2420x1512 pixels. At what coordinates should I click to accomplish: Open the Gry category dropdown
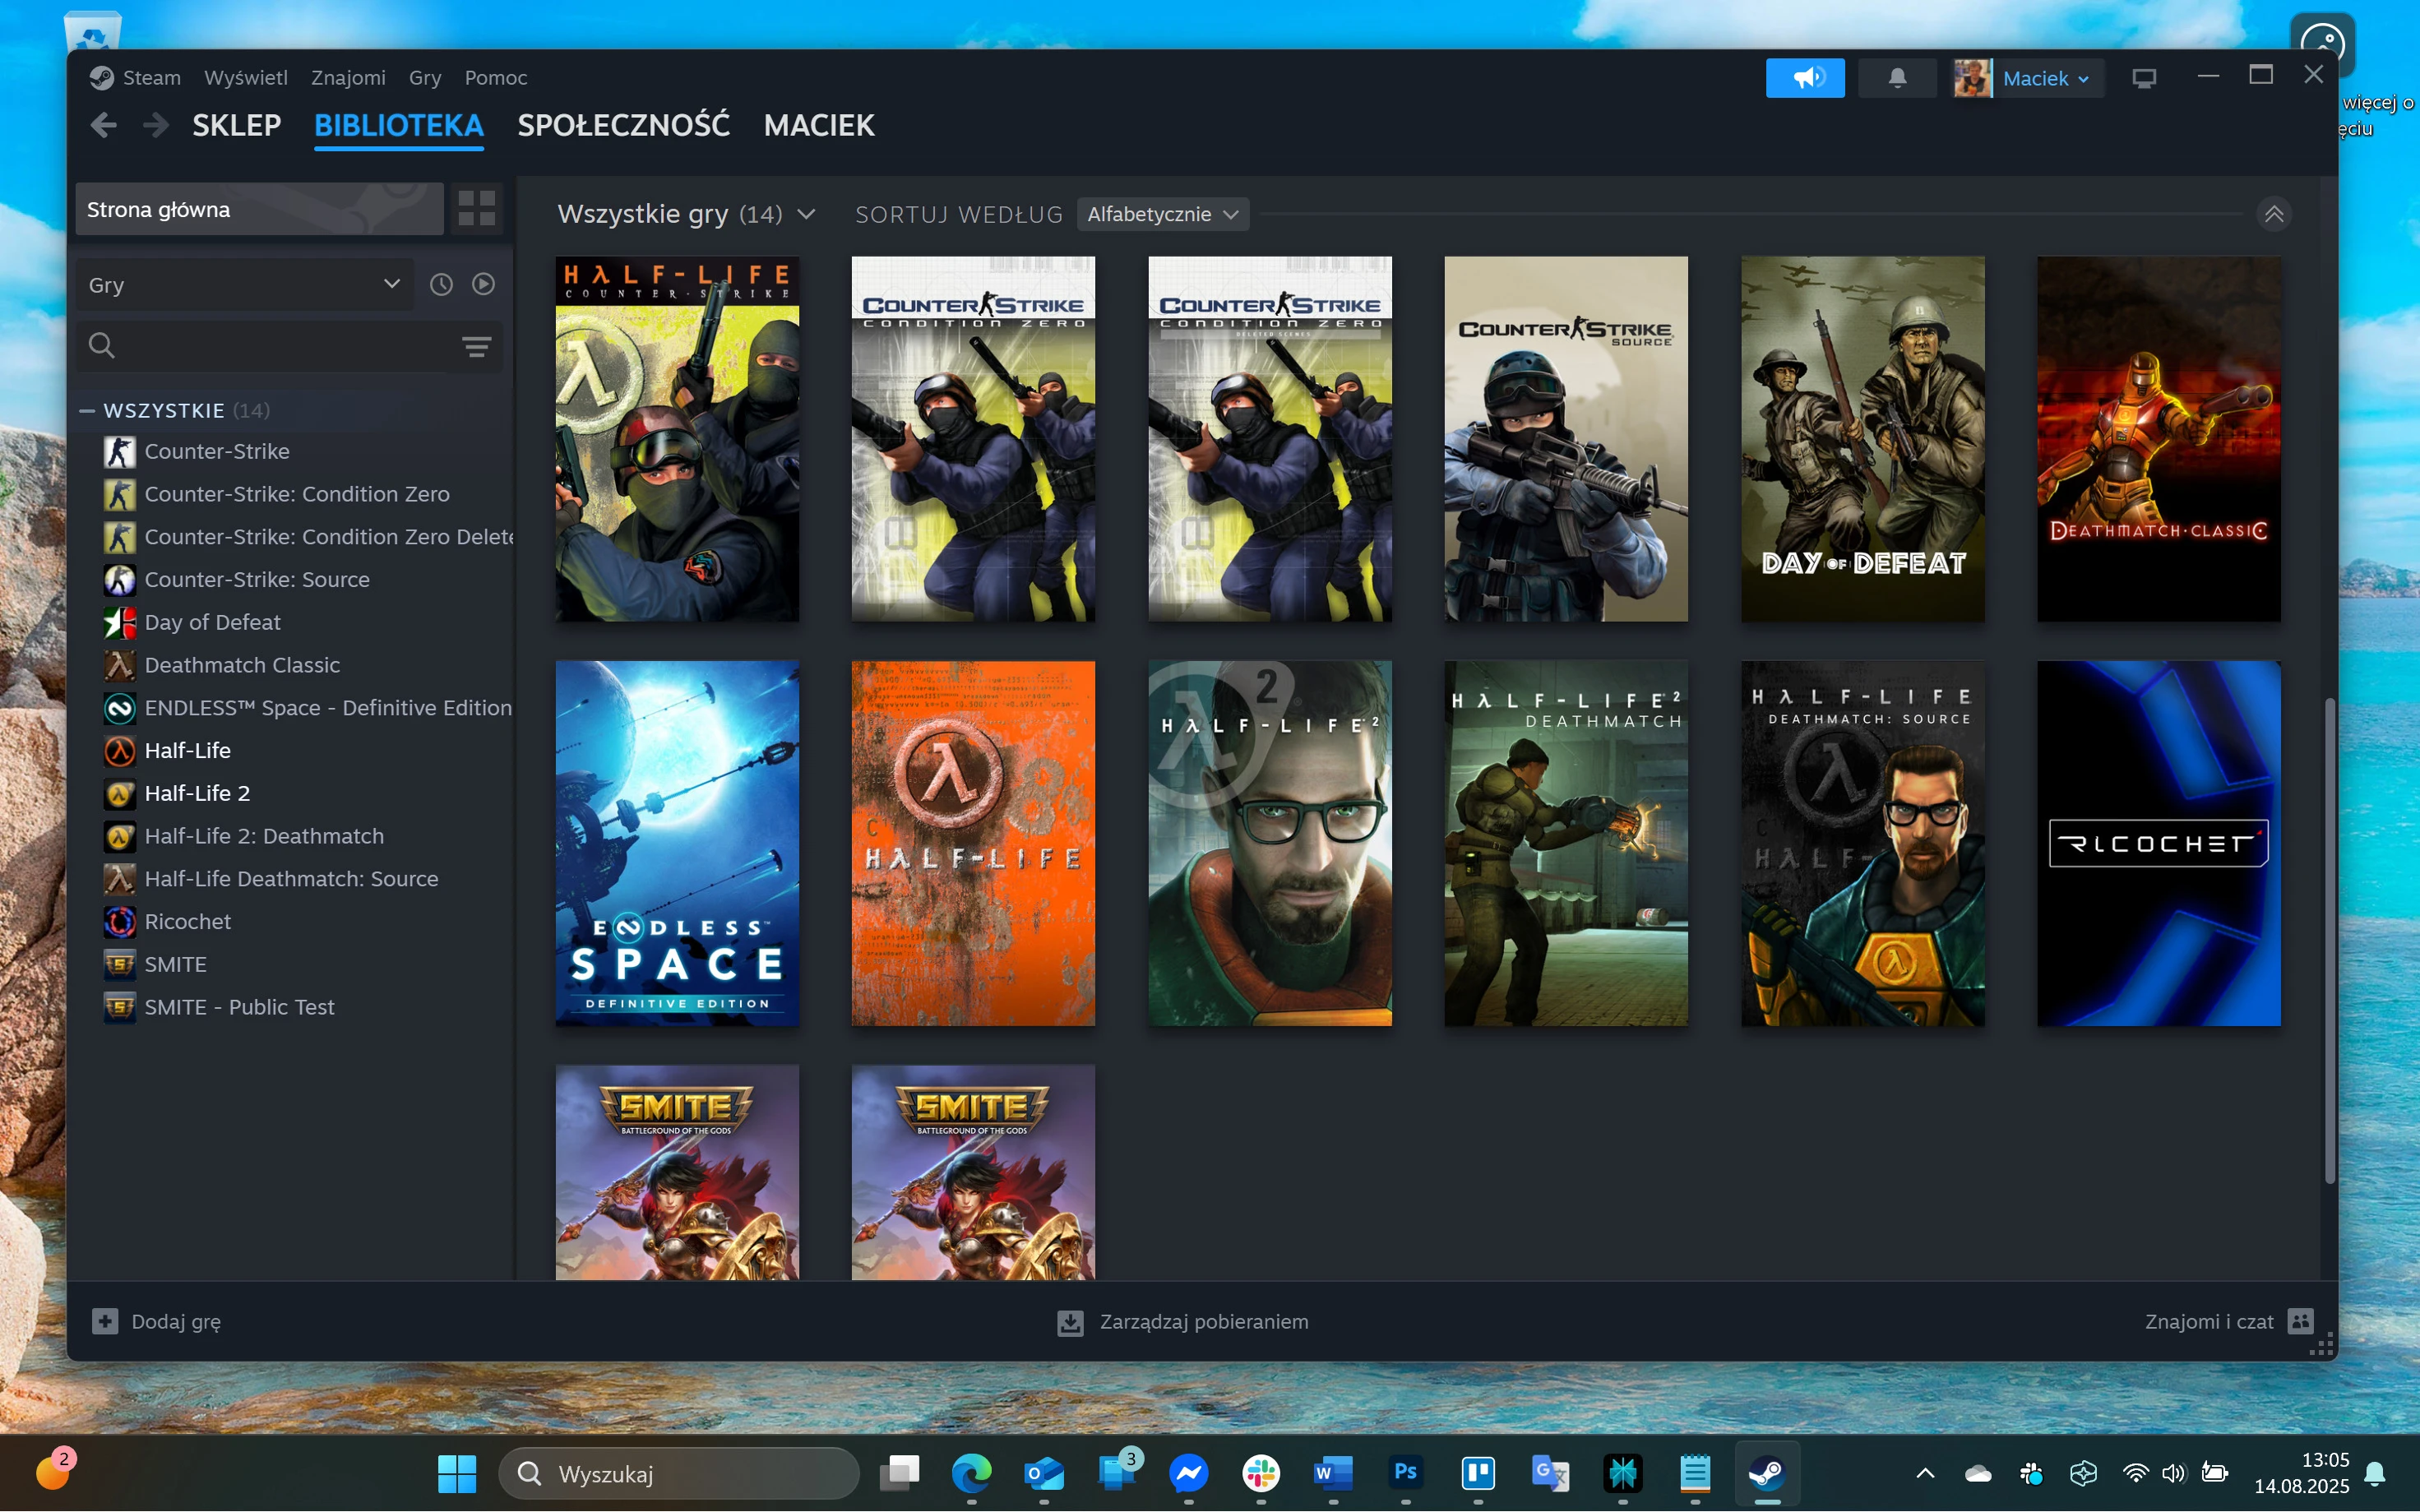[x=245, y=285]
